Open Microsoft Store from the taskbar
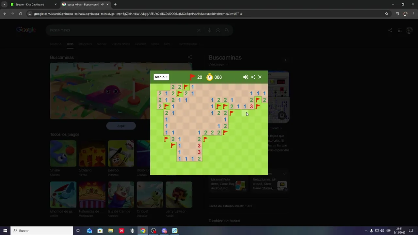 [x=100, y=231]
